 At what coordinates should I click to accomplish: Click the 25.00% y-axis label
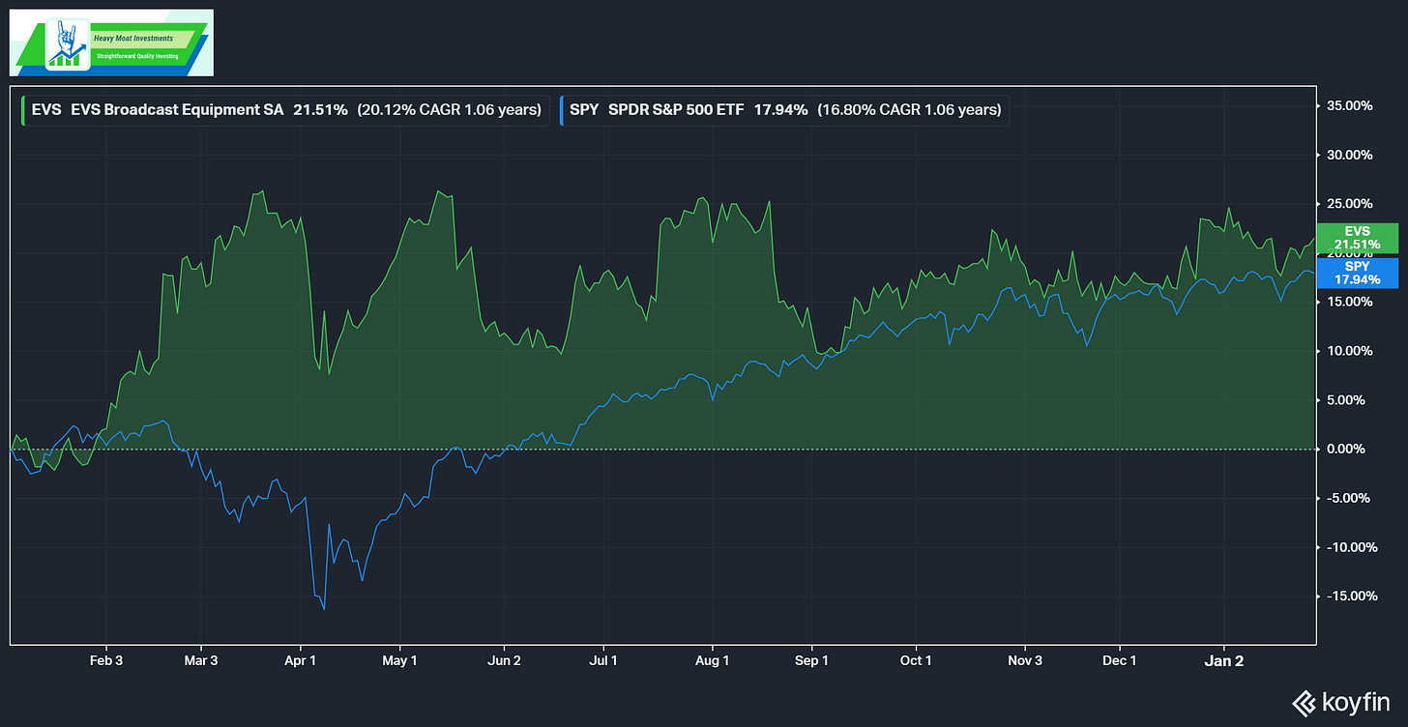click(x=1352, y=204)
